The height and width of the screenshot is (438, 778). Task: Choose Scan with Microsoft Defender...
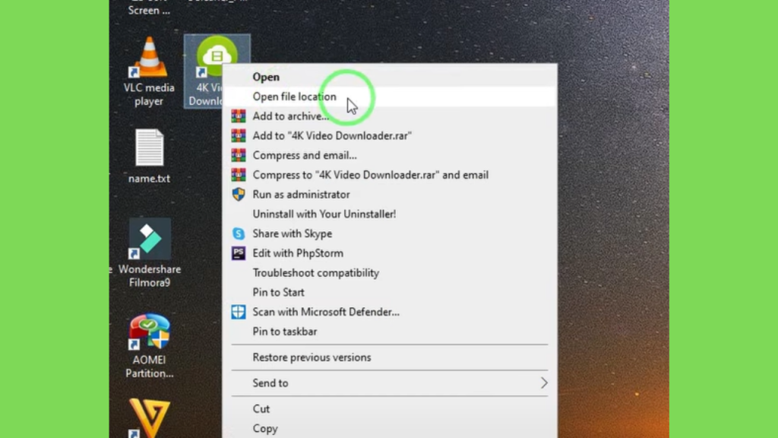pyautogui.click(x=390, y=312)
